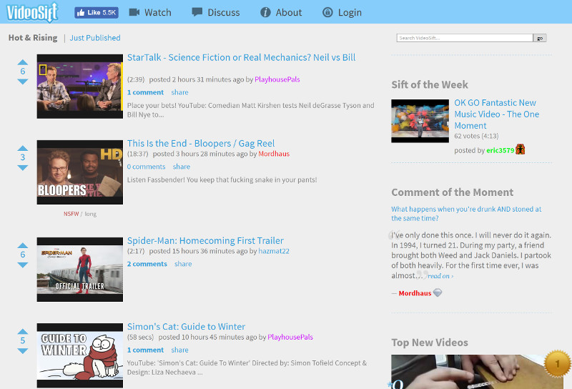
Task: Open drunk AND stoned comment thread link
Action: point(466,214)
